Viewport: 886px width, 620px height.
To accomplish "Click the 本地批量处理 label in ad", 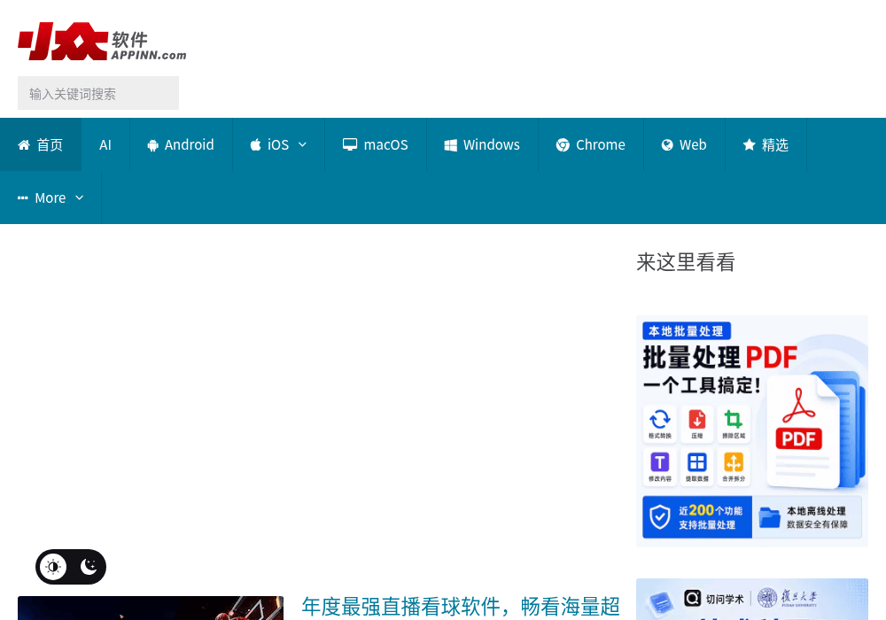I will click(687, 331).
